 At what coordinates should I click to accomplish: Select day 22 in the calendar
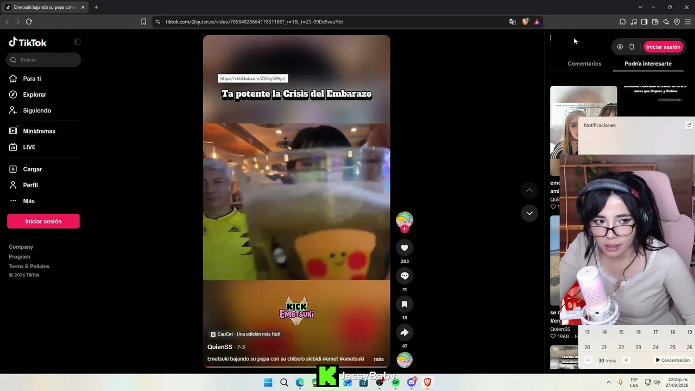coord(621,348)
